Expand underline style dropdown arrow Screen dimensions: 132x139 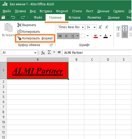tap(78, 36)
